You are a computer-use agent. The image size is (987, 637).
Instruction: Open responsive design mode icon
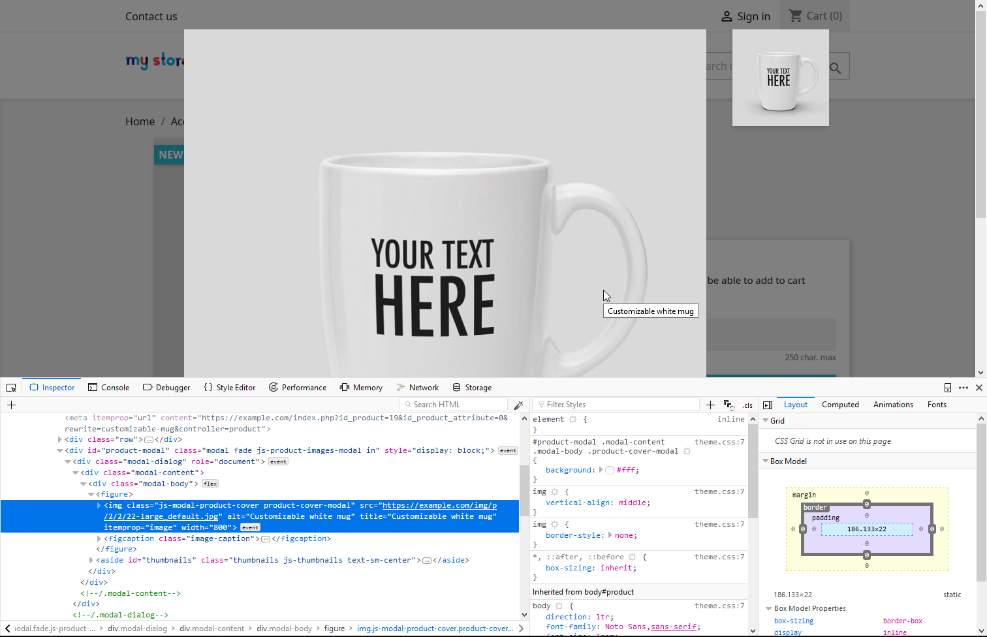[948, 388]
